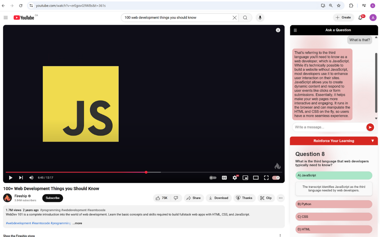Reload the current page
Screen dimensions: 380x237
click(x=21, y=6)
